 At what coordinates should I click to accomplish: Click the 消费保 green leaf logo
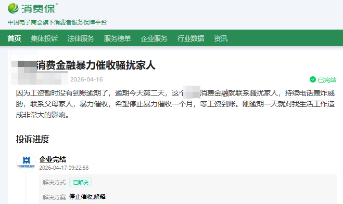point(13,8)
